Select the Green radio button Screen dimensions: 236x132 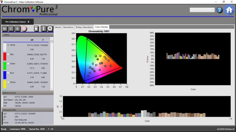click(x=8, y=64)
